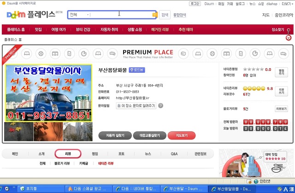Open the d&shop link
Screen dimensions: 295x193
(271, 4)
